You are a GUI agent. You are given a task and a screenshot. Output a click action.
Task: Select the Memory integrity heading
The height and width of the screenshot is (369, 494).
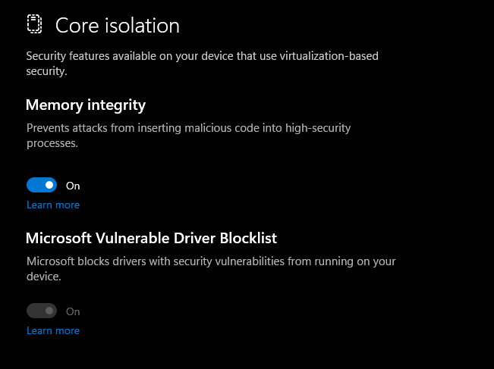click(x=86, y=105)
